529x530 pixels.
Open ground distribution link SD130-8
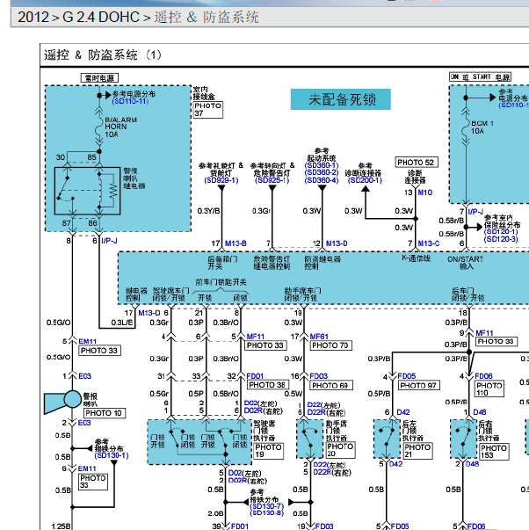click(x=267, y=513)
